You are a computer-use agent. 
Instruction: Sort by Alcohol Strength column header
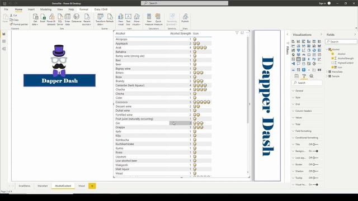click(x=180, y=33)
